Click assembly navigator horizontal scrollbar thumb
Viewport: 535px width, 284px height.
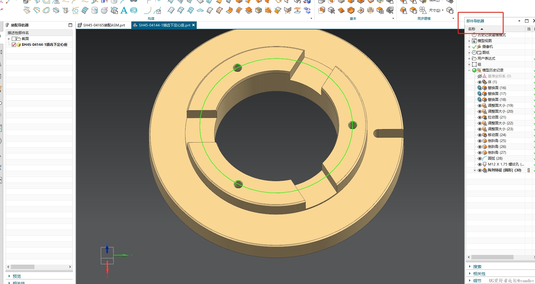point(23,267)
